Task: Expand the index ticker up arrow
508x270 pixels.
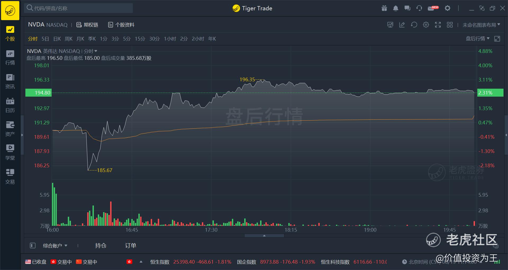Action: (141, 262)
